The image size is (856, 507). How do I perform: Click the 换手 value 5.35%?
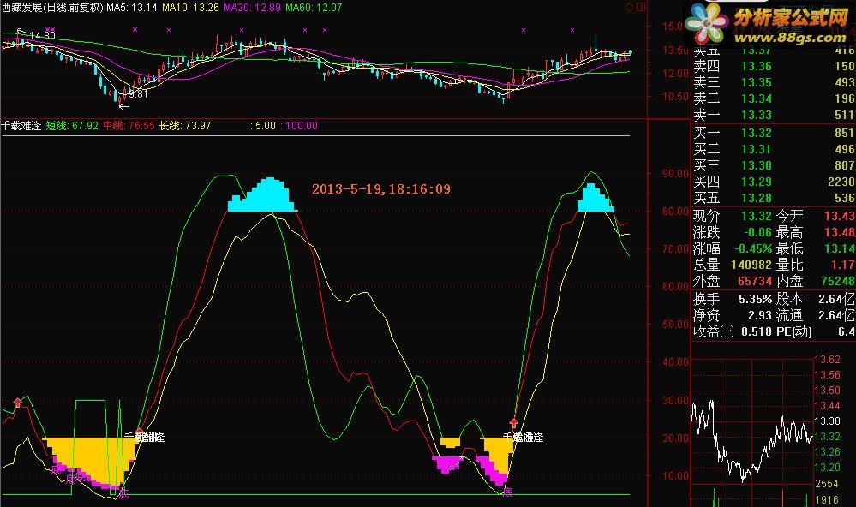(x=755, y=299)
